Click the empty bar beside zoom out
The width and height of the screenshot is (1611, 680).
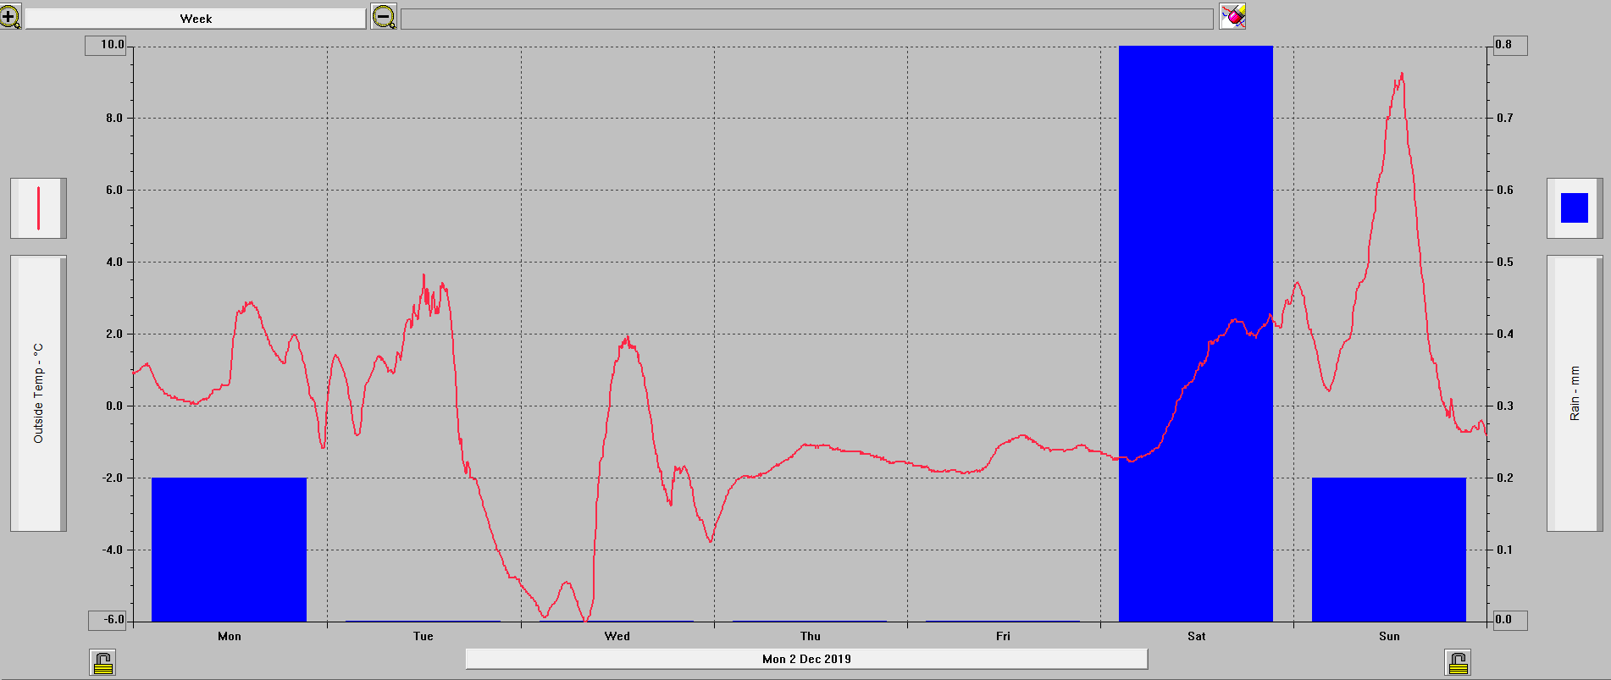[x=806, y=19]
